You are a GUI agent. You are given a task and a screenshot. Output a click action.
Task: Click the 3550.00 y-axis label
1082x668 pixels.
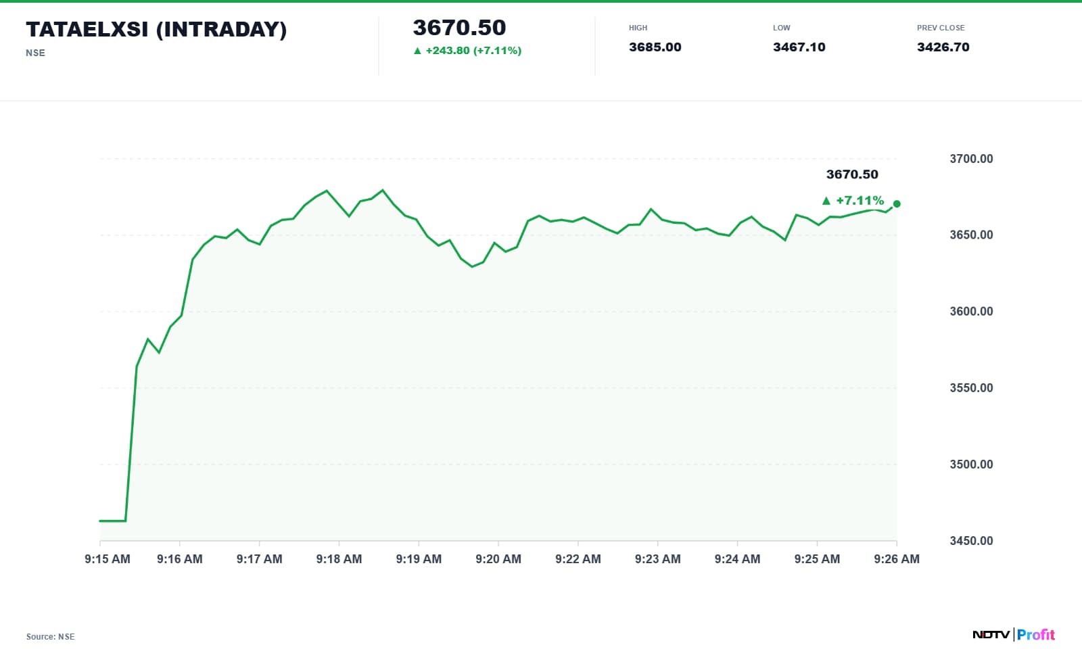coord(971,388)
